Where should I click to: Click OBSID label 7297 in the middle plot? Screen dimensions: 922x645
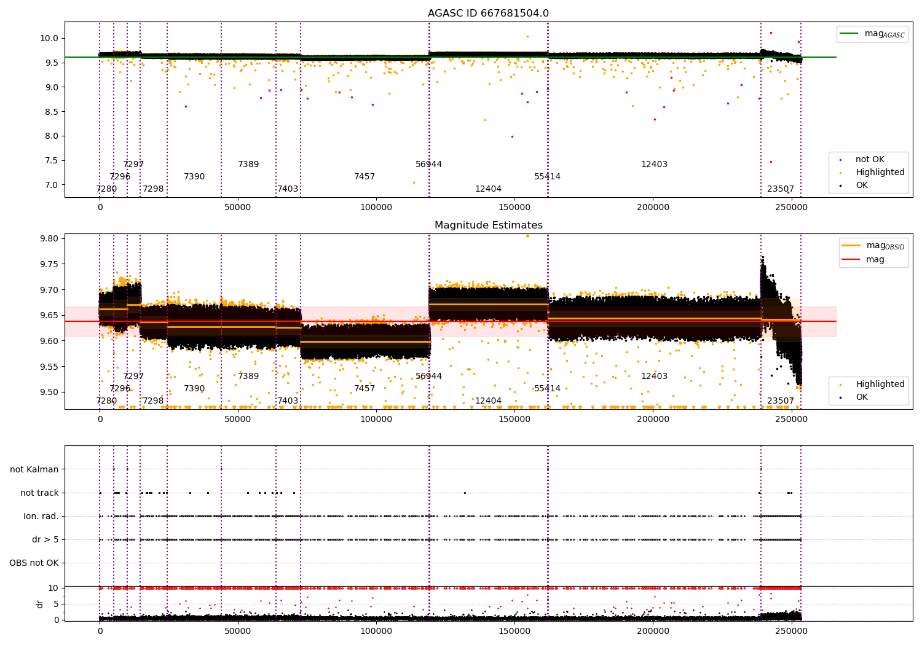(x=133, y=377)
